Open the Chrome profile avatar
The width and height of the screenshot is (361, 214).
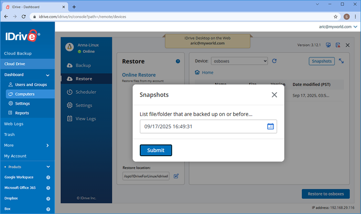tap(347, 17)
